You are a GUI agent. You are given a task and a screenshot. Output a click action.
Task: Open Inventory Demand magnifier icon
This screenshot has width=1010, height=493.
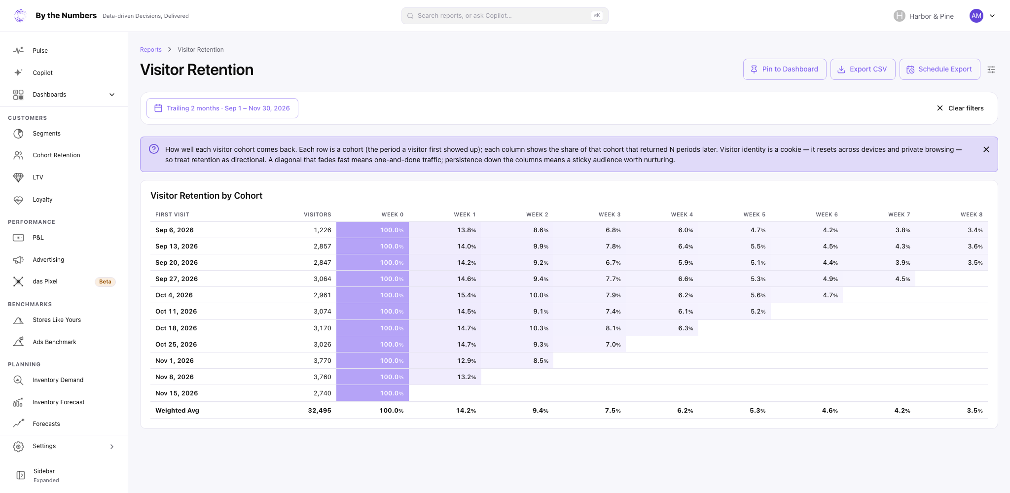tap(18, 380)
